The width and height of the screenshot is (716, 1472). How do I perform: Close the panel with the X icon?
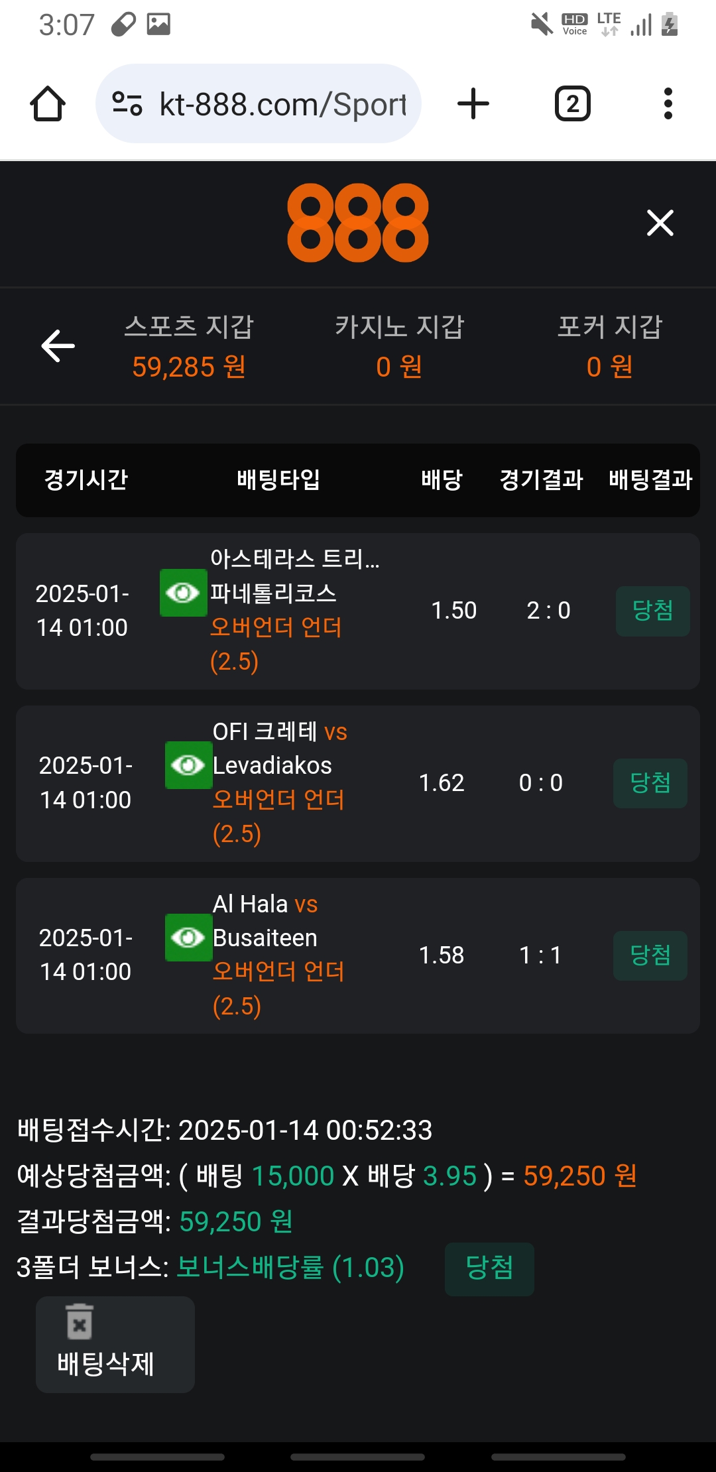tap(660, 223)
